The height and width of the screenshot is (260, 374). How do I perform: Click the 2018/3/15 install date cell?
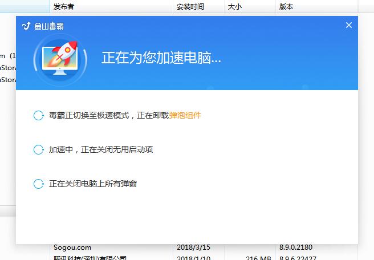click(193, 247)
